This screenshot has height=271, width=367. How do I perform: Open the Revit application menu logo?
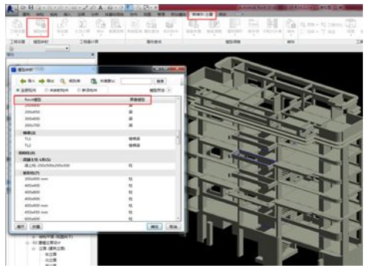(11, 9)
